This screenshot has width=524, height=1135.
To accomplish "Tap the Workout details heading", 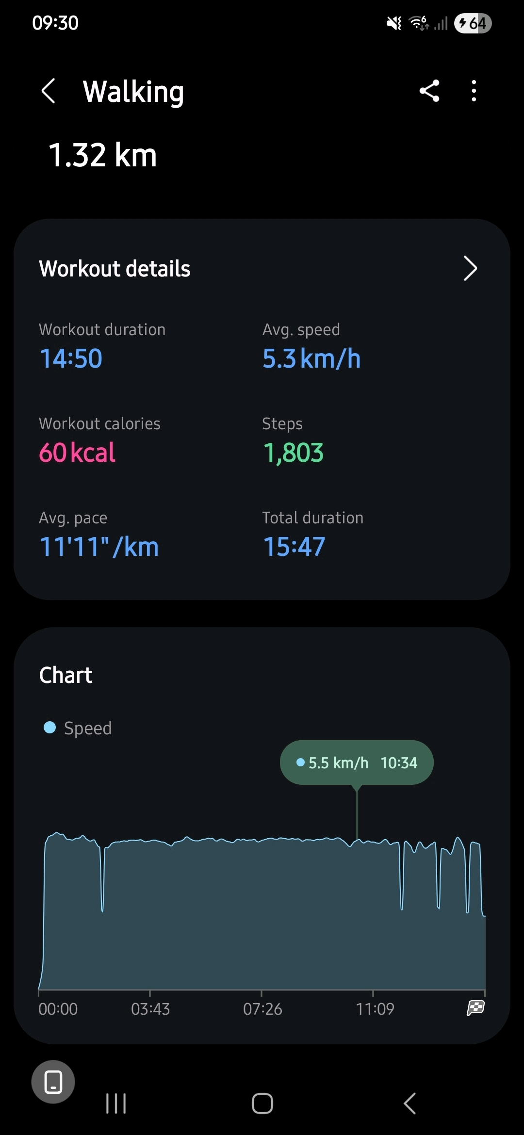I will (115, 269).
